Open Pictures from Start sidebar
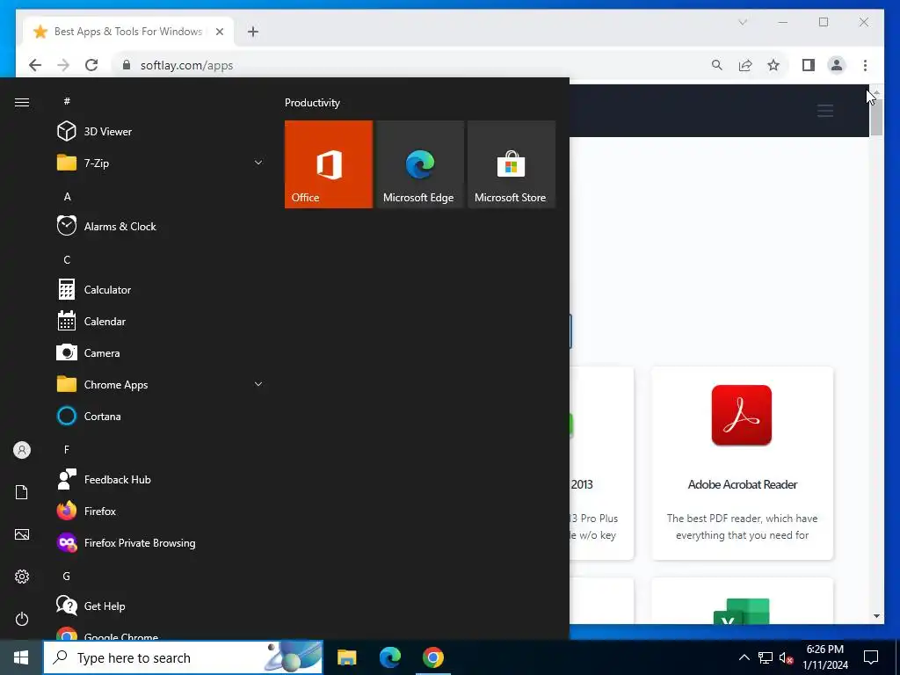 coord(22,534)
